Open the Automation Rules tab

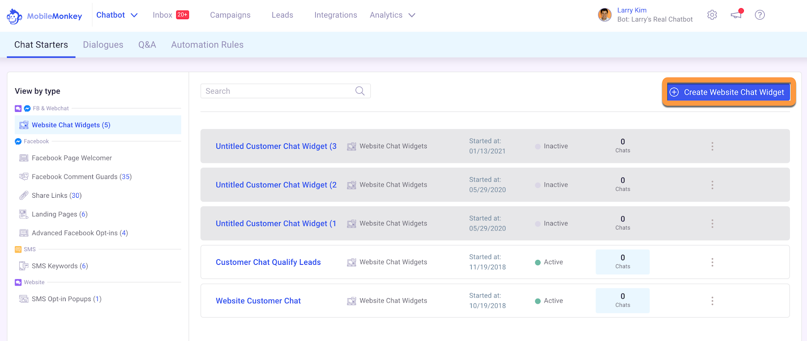click(x=207, y=45)
